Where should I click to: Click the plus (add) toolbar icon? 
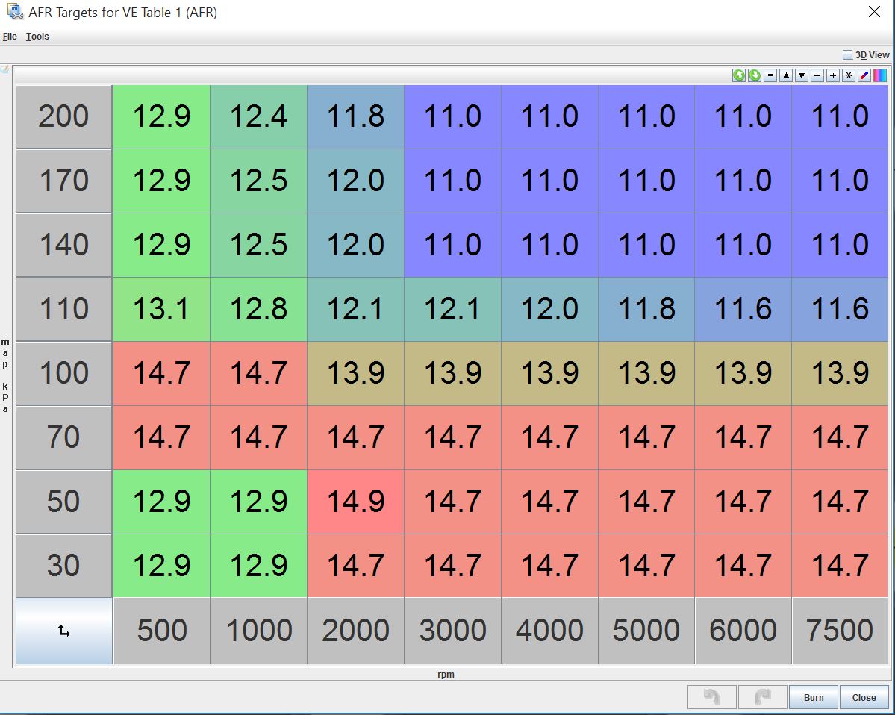tap(833, 75)
